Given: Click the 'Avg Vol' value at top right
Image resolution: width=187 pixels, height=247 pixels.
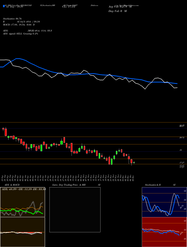Looking at the screenshot, I should pyautogui.click(x=120, y=7).
